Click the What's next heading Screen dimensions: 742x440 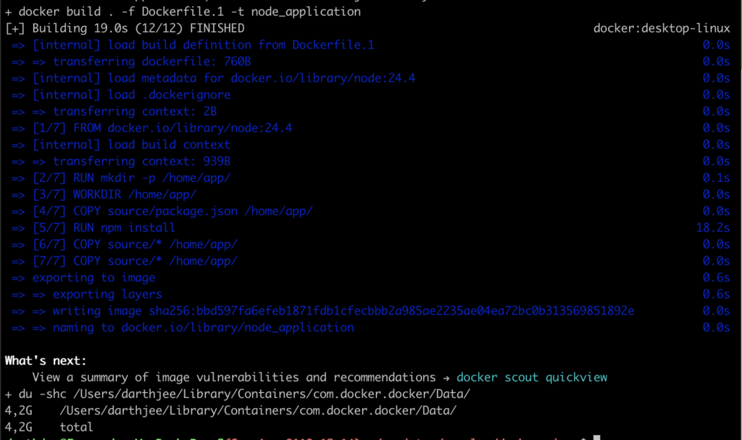[46, 360]
